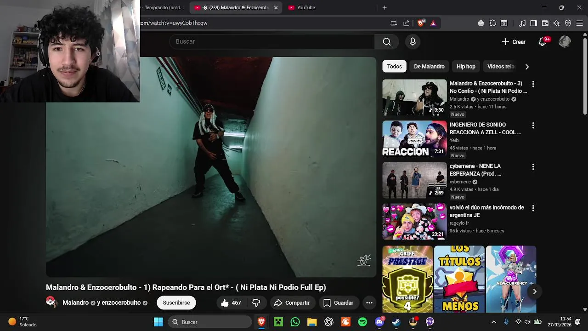Screen dimensions: 588x331
Task: Open Brave playlist music note icon
Action: [x=522, y=23]
